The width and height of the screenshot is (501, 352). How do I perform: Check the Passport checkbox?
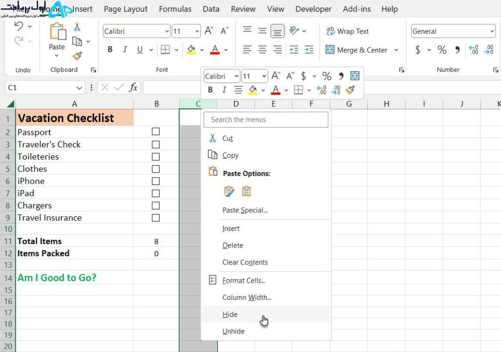coord(156,131)
